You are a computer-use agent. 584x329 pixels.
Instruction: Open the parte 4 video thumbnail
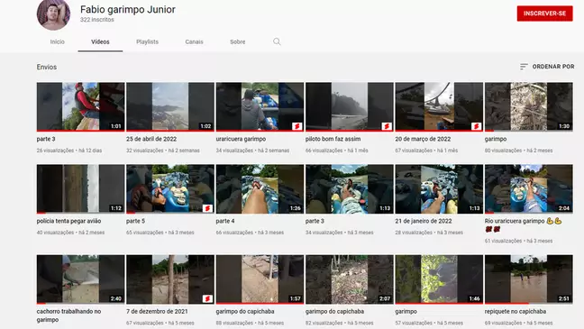(x=260, y=189)
